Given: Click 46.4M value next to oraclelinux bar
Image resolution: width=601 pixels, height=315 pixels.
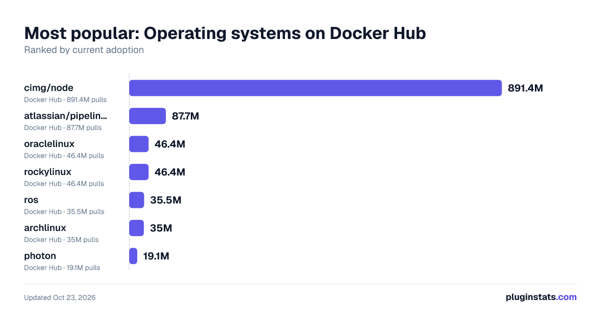Looking at the screenshot, I should 170,144.
